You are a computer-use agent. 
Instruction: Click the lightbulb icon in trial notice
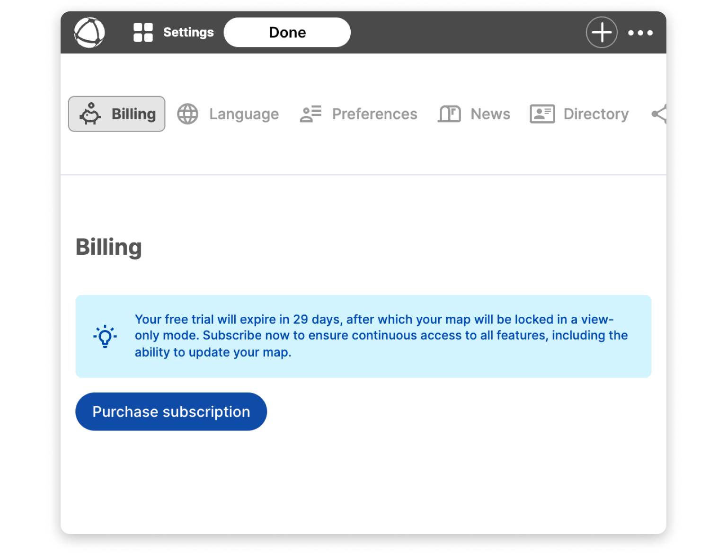coord(105,336)
